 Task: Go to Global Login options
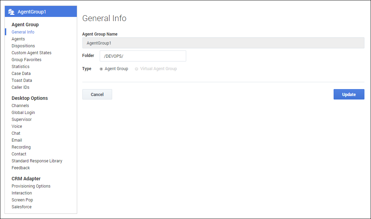23,113
